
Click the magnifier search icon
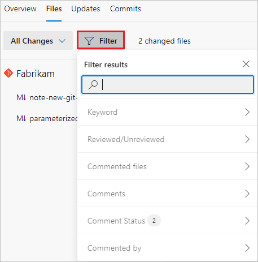click(93, 84)
